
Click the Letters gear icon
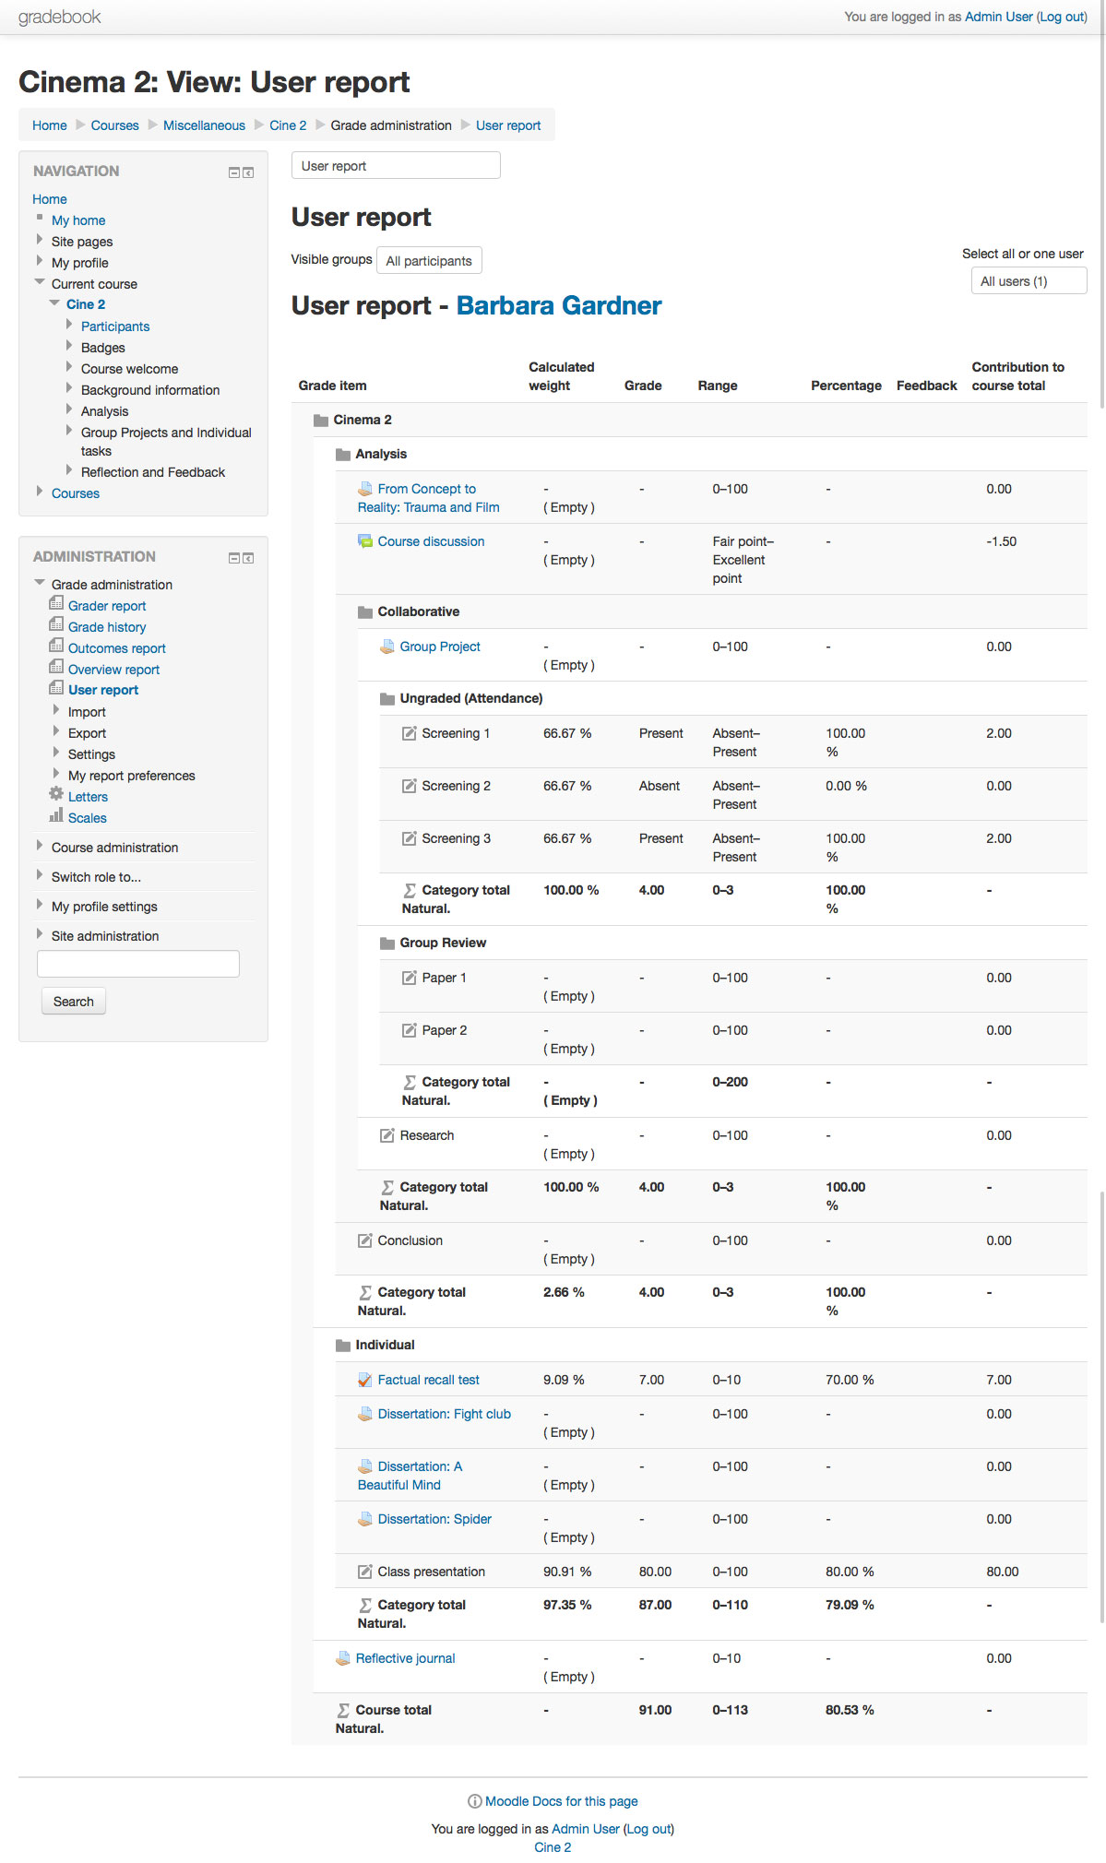[56, 794]
